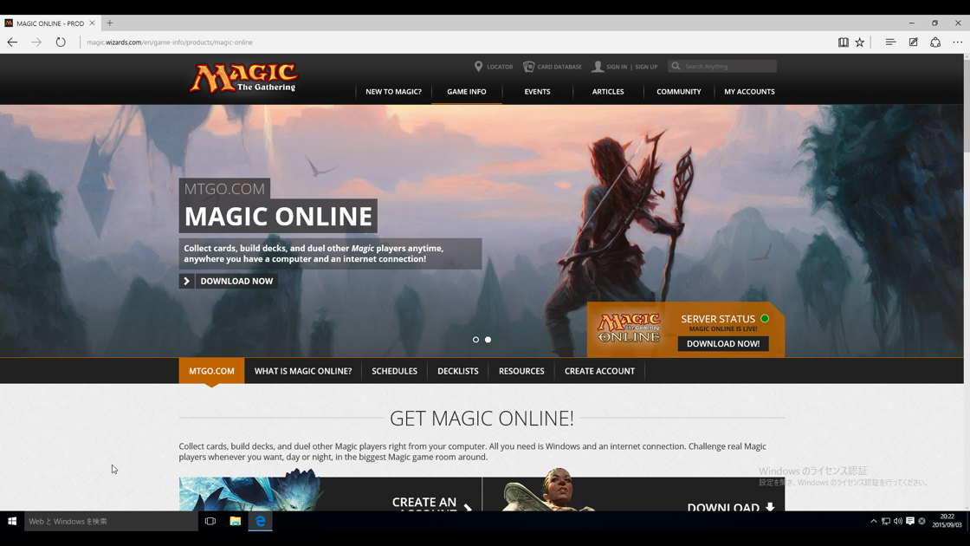Click the Download banner at bottom

tap(633, 494)
